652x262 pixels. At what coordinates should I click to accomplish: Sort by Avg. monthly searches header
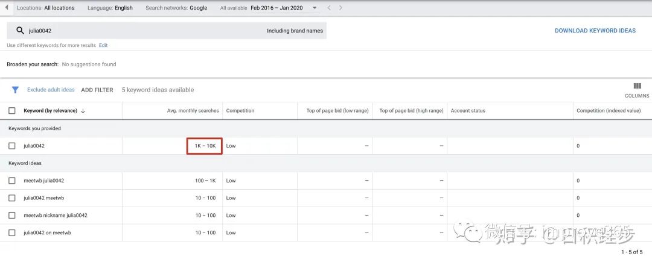click(x=192, y=111)
